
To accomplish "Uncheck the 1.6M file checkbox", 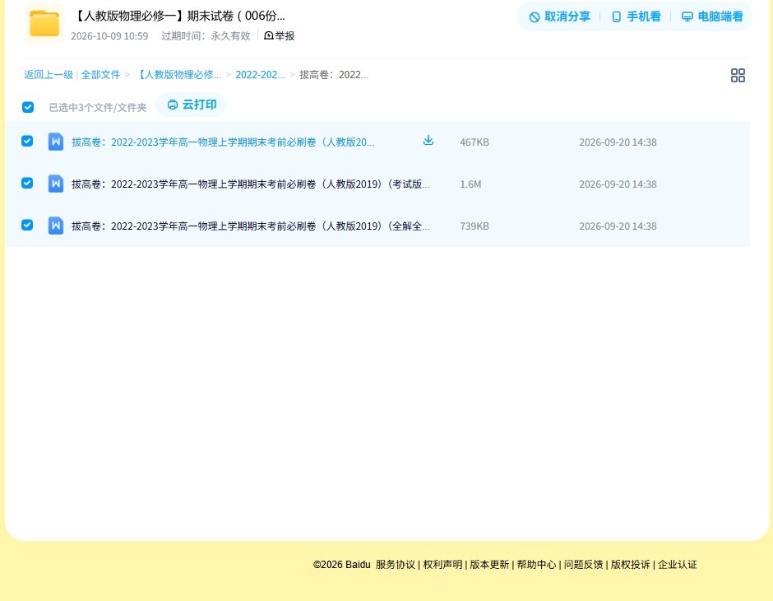I will coord(27,183).
